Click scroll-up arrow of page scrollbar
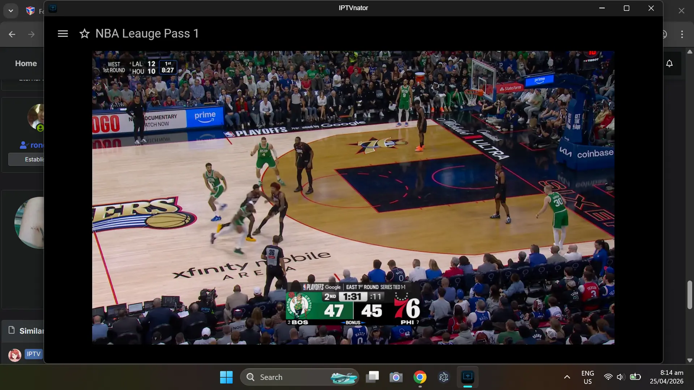 pos(690,52)
